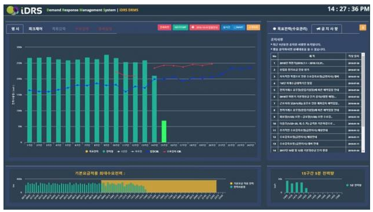
Task: Open notice row number 13
Action: coord(316,144)
